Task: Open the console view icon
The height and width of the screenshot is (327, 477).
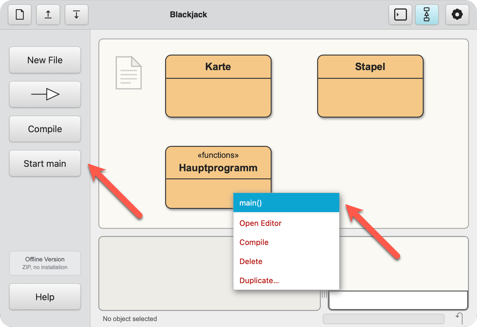Action: point(400,14)
